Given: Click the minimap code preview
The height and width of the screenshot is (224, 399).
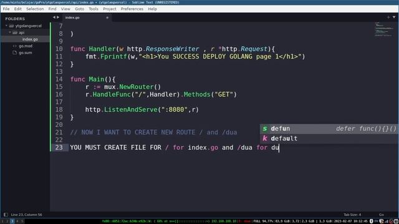Looking at the screenshot, I should click(x=384, y=29).
